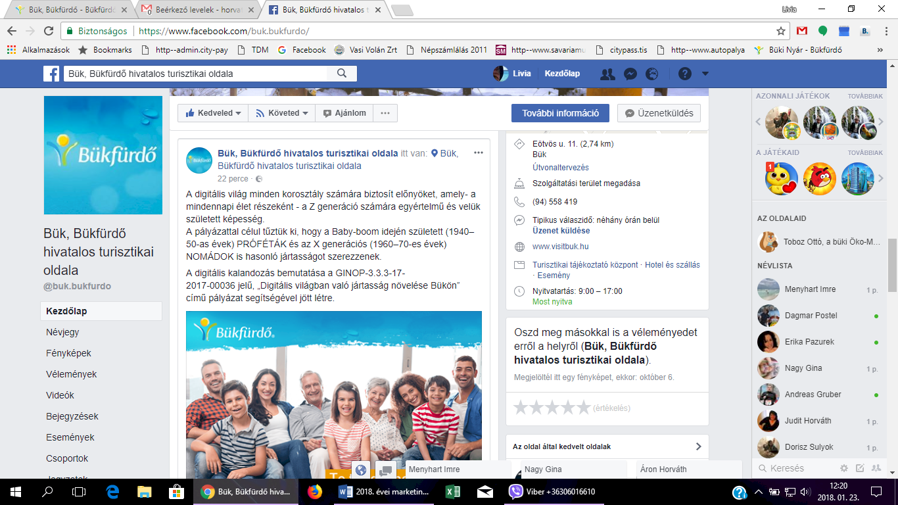Click the 'További információ' button
This screenshot has width=898, height=505.
click(x=560, y=113)
